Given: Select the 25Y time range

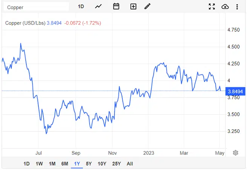Looking at the screenshot, I should pyautogui.click(x=117, y=164).
